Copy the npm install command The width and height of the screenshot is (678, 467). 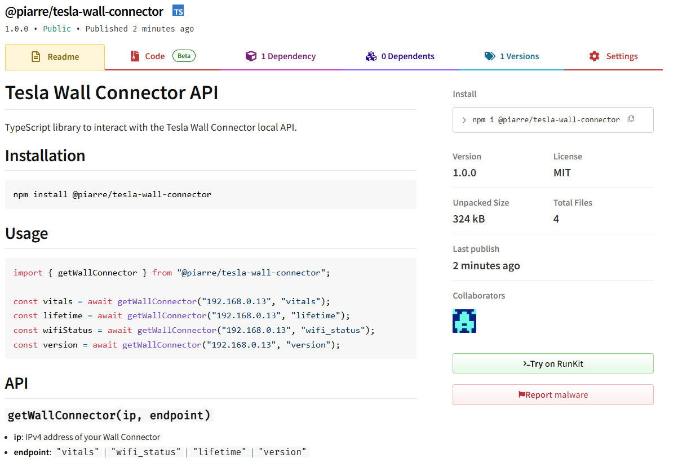tap(631, 119)
